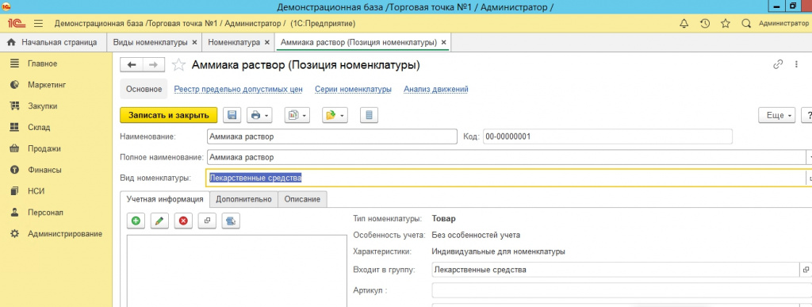Click the Код input field
The width and height of the screenshot is (812, 307).
[x=607, y=136]
